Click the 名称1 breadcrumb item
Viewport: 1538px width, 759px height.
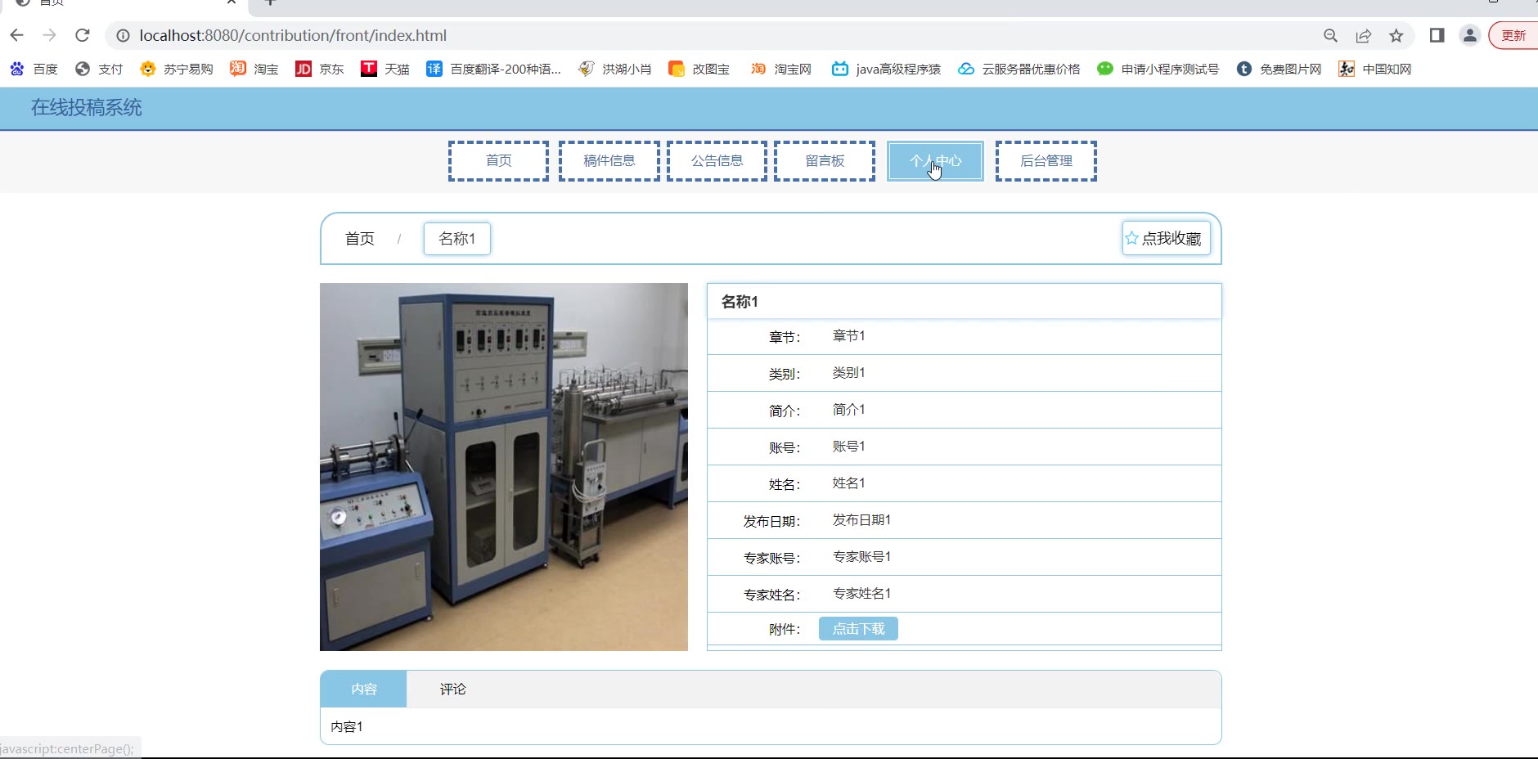click(x=456, y=239)
